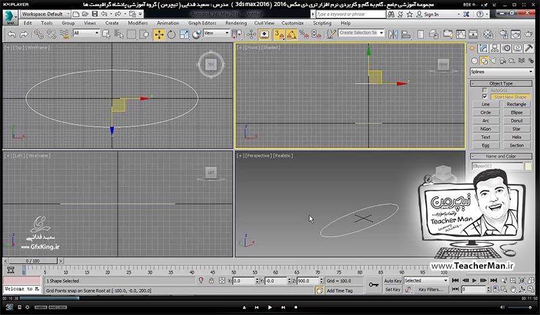Click the Render teapot icon

pos(529,34)
